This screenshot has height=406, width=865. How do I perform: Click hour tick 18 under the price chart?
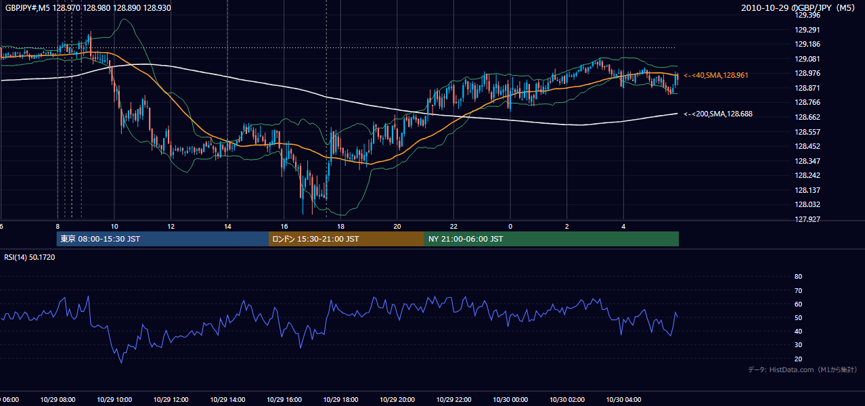click(x=340, y=227)
